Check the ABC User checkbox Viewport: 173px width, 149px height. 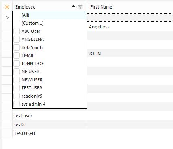pos(17,31)
